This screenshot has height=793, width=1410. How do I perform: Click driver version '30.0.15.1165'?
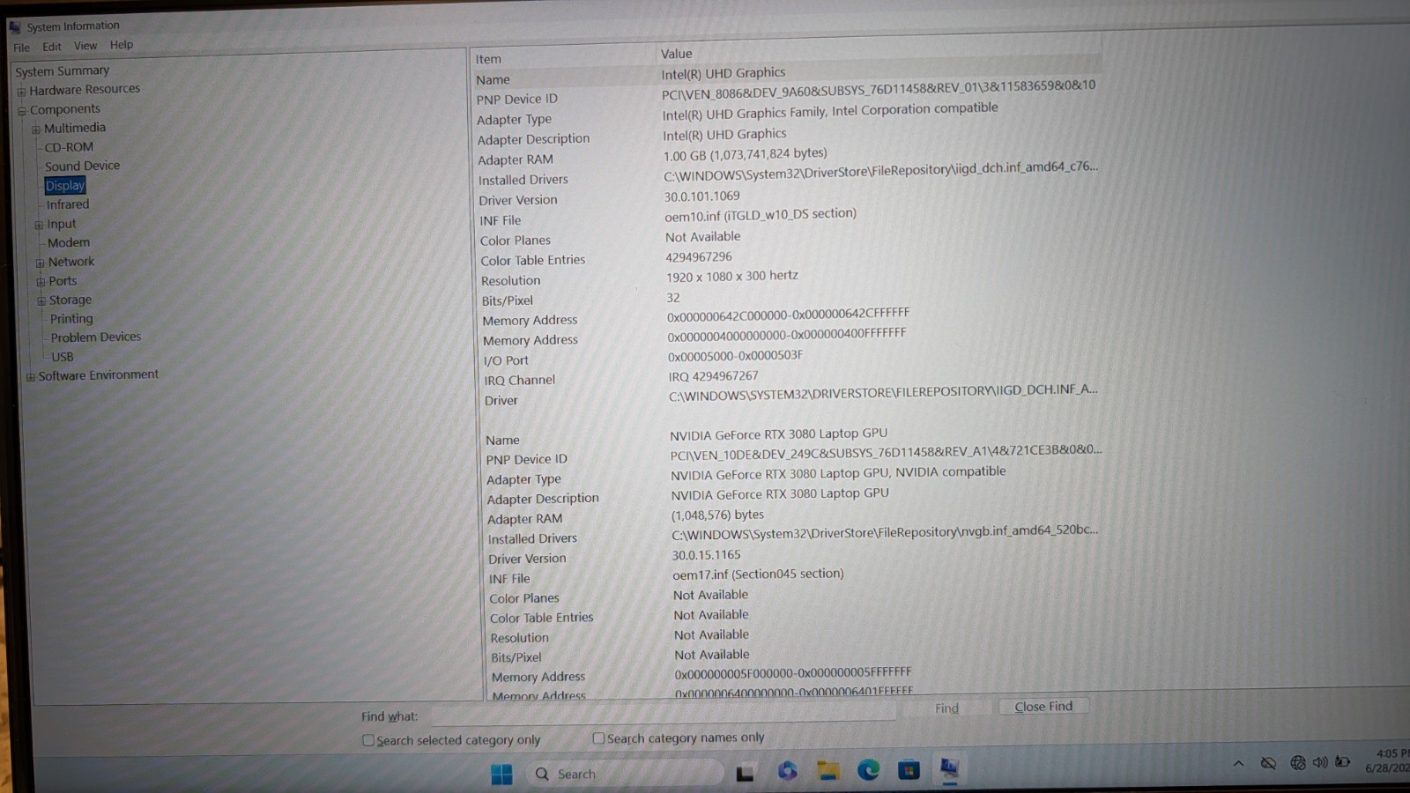coord(707,555)
